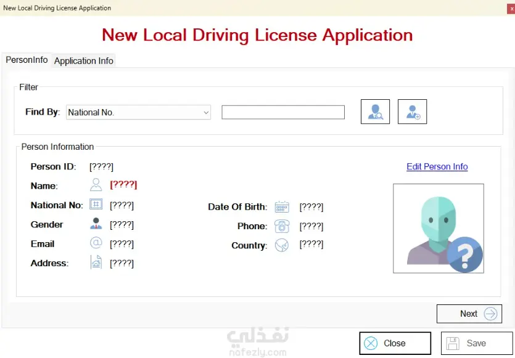
Task: Click the Country value placeholder
Action: (311, 245)
